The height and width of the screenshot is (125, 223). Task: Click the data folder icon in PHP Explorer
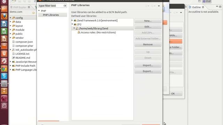[x=14, y=22]
